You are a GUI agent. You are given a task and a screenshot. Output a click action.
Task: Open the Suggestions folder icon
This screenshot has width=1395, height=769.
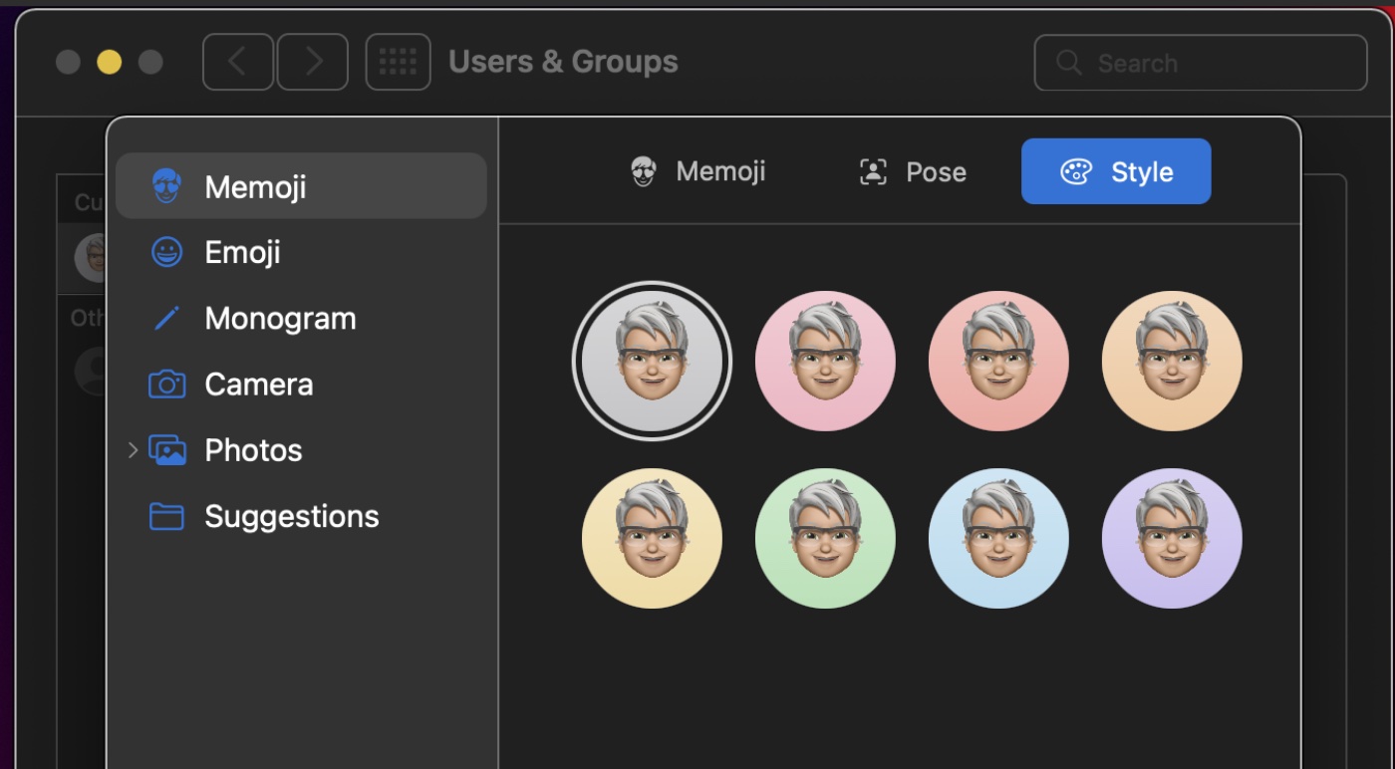166,516
